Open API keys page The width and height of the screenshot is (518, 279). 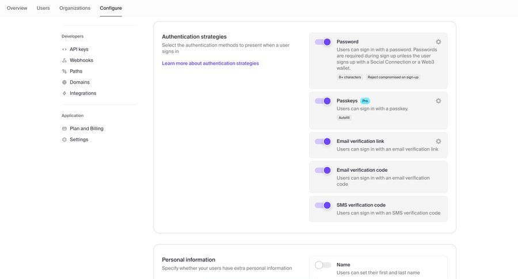79,50
